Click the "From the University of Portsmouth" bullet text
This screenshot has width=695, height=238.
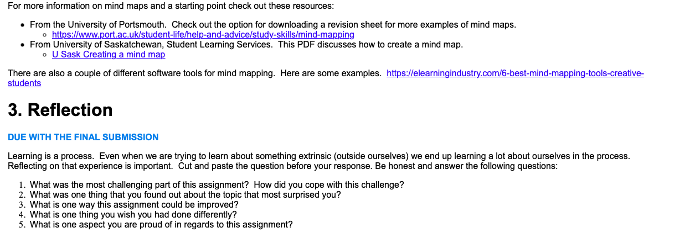[x=272, y=25]
